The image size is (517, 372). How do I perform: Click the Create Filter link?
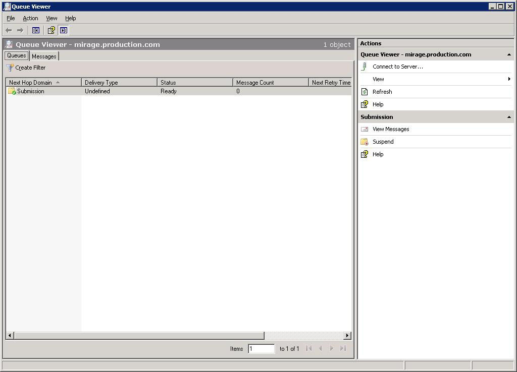[x=30, y=68]
